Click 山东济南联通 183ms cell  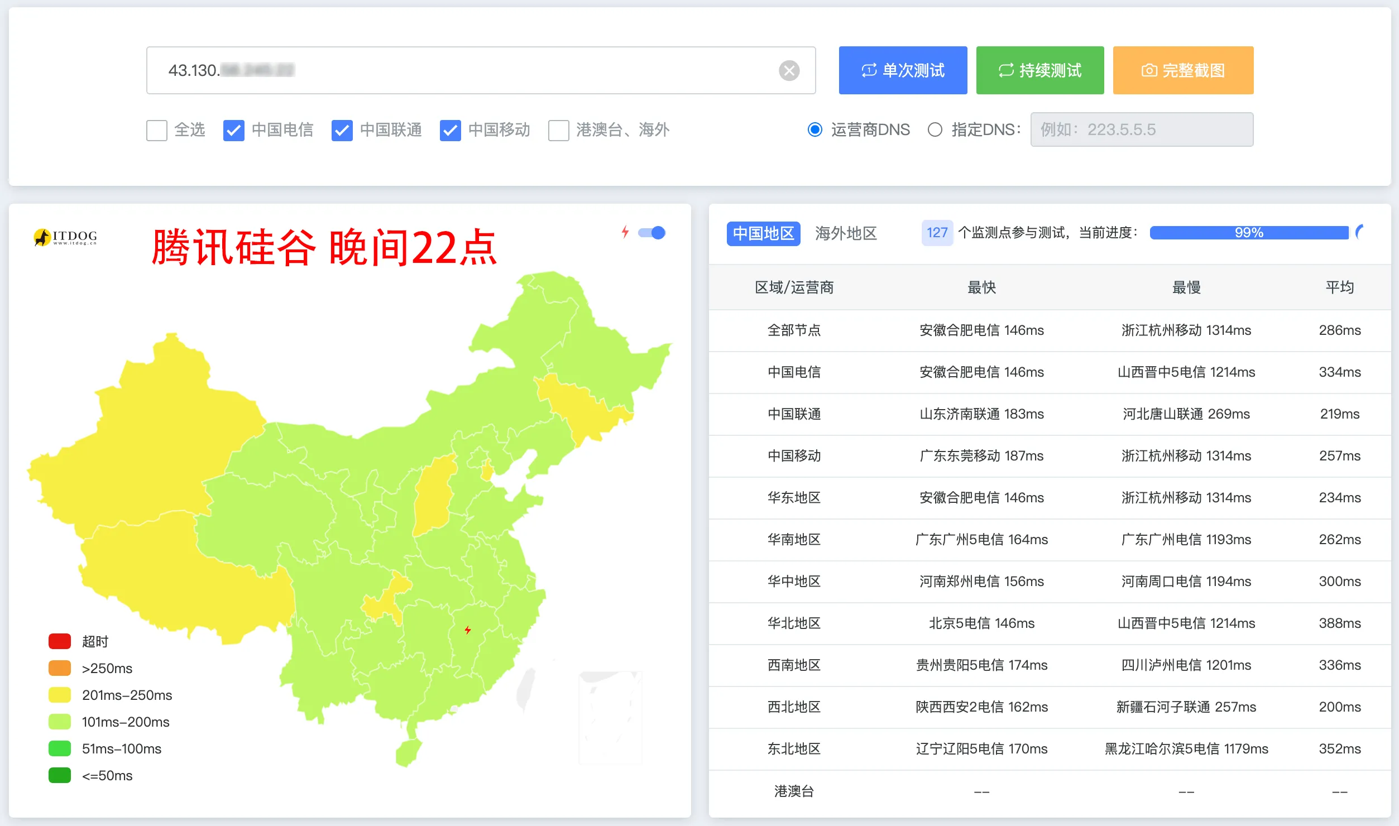click(x=981, y=414)
